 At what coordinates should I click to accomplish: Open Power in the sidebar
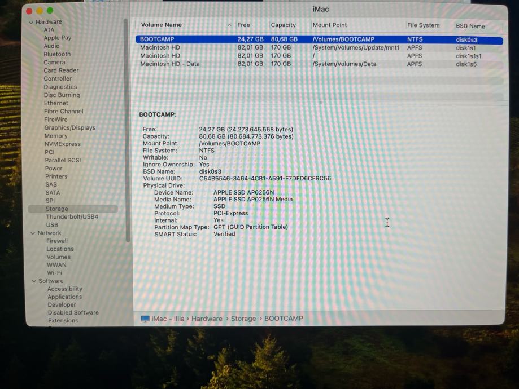coord(54,168)
